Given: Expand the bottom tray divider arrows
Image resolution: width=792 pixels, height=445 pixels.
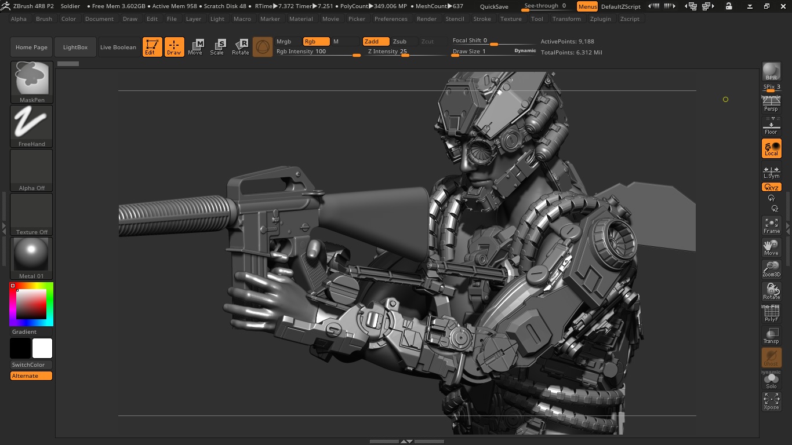Looking at the screenshot, I should coord(407,442).
